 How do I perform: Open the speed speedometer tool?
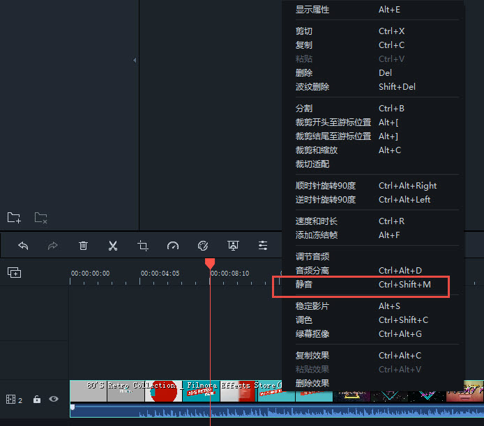tap(173, 246)
